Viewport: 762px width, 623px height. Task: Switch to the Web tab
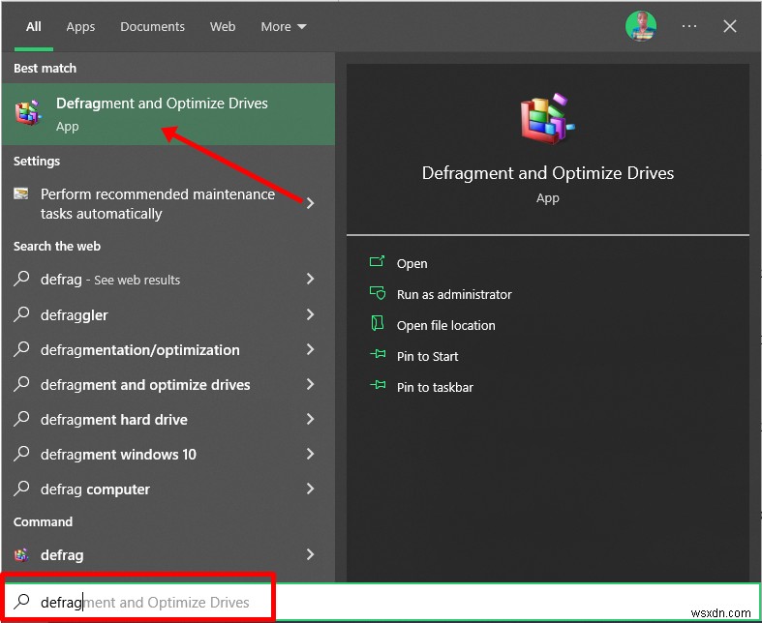pyautogui.click(x=223, y=27)
